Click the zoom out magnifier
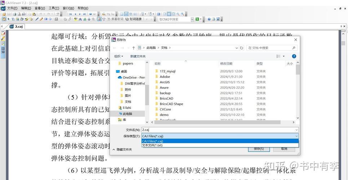The width and height of the screenshot is (348, 180). [178, 14]
